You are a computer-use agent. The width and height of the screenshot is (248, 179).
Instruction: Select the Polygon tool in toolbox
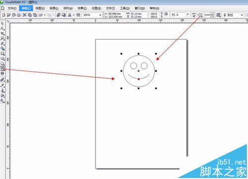[x=2, y=63]
